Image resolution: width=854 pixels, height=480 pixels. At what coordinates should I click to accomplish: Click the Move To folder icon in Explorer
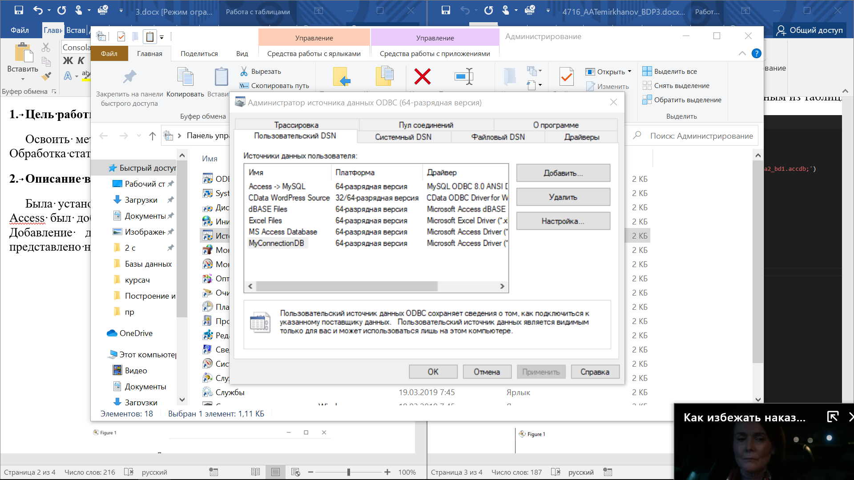click(x=341, y=76)
